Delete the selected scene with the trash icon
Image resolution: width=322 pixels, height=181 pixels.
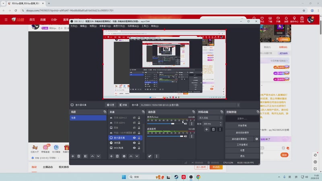(x=78, y=156)
